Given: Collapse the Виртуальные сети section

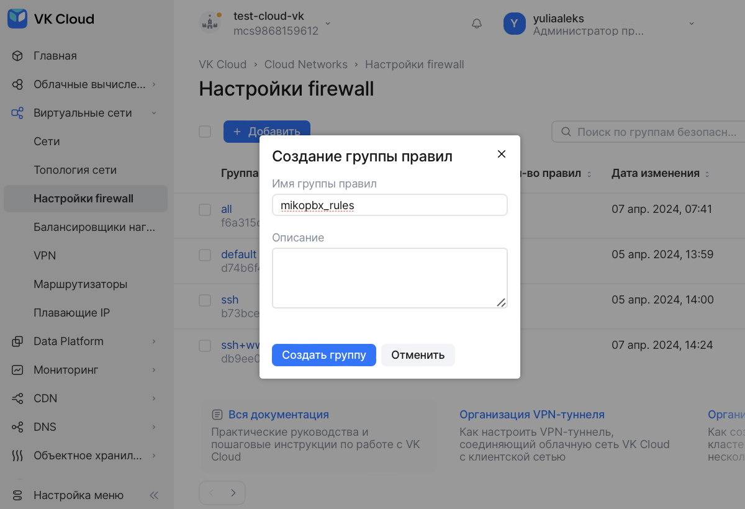Looking at the screenshot, I should click(154, 113).
